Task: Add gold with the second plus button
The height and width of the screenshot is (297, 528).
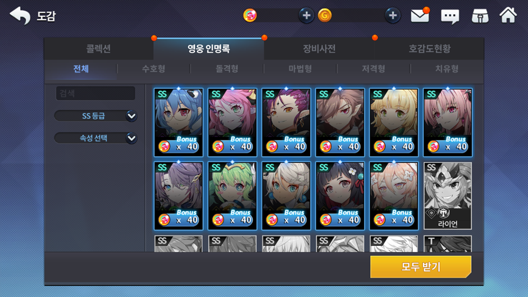Action: pos(393,16)
